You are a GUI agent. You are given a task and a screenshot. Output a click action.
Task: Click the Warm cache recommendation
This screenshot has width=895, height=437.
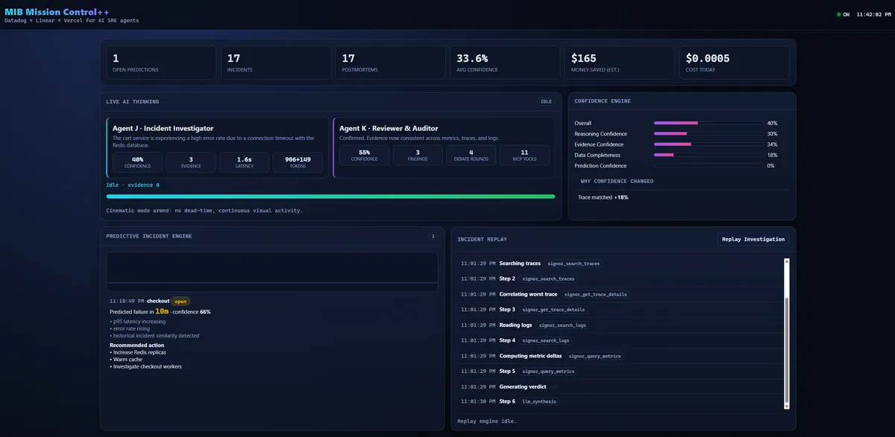coord(126,360)
